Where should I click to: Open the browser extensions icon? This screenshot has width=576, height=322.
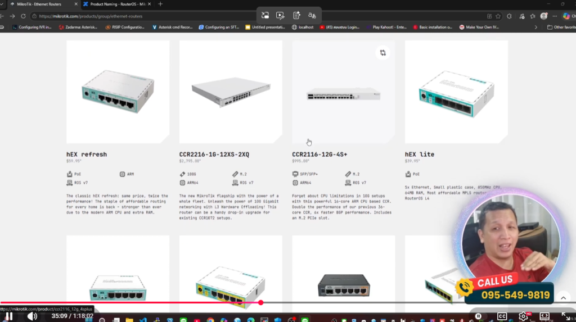click(509, 16)
